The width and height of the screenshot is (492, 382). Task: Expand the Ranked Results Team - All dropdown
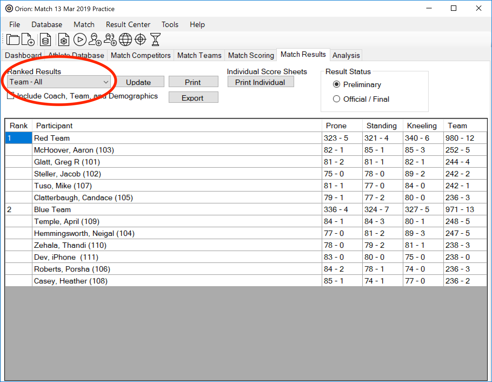[x=59, y=82]
